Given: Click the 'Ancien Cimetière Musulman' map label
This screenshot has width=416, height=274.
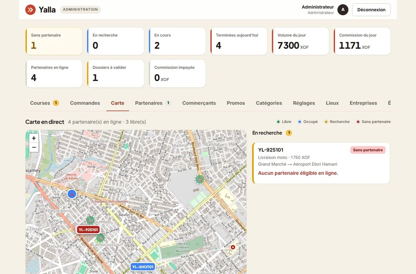Looking at the screenshot, I should tap(183, 247).
